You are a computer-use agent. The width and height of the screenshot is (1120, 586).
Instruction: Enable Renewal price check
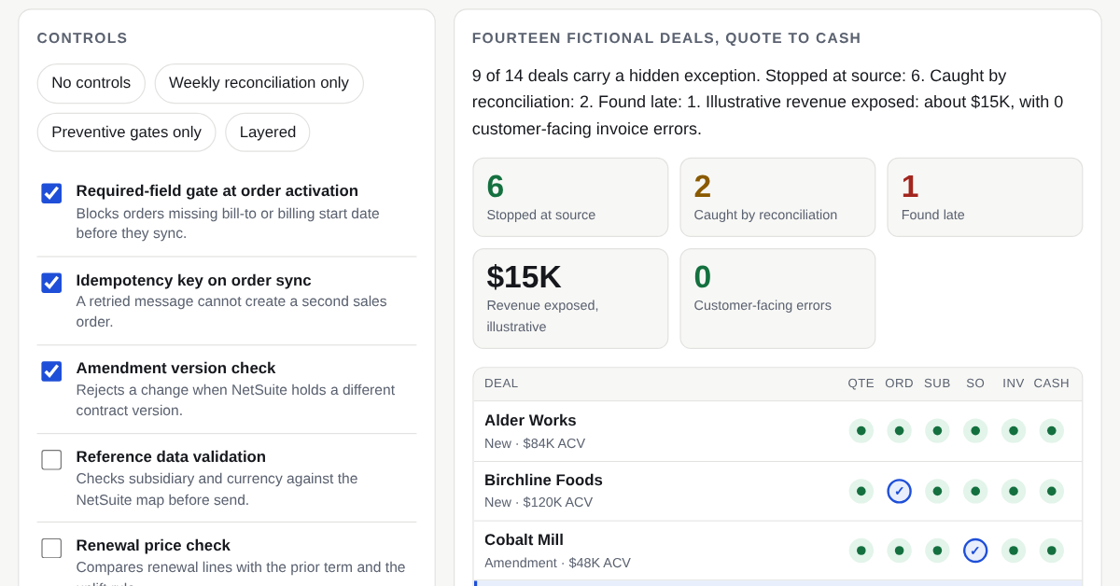click(51, 549)
